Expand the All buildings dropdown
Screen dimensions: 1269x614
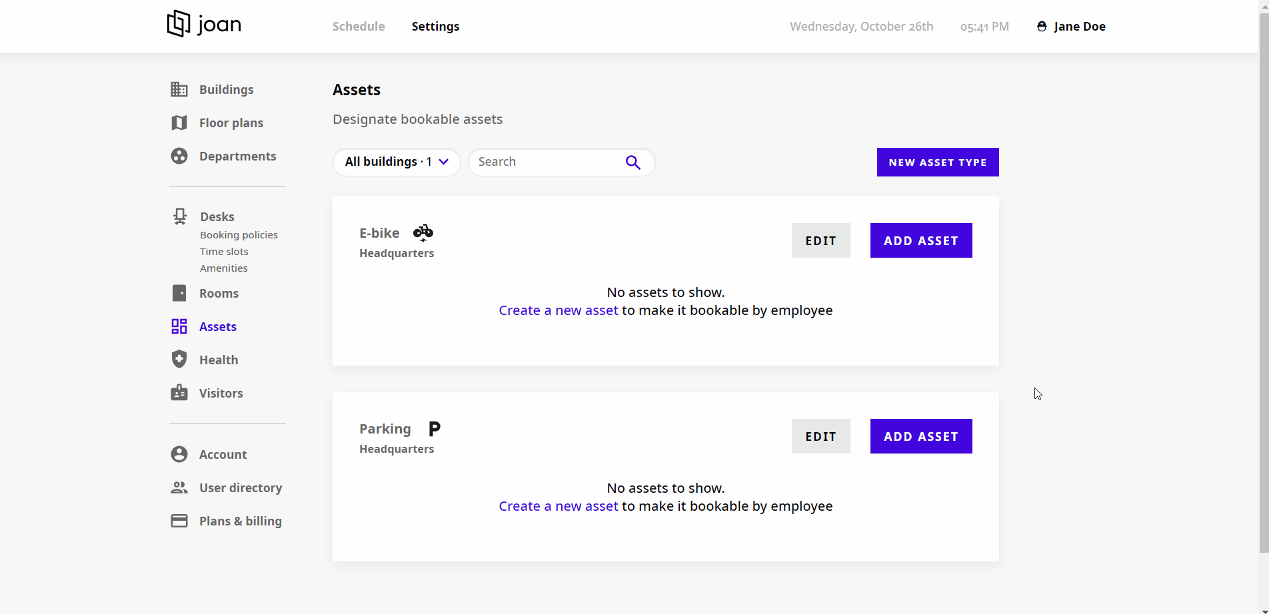pos(396,162)
